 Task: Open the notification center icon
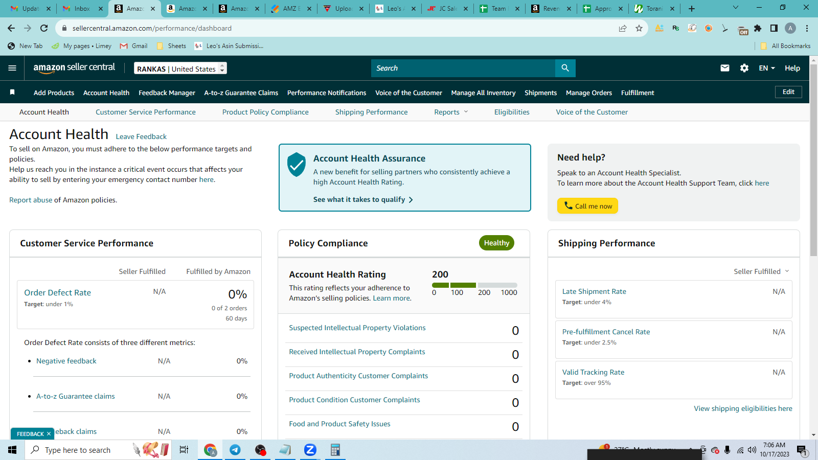[802, 450]
